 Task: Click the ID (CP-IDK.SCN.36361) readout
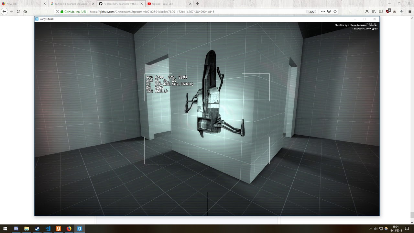click(170, 84)
